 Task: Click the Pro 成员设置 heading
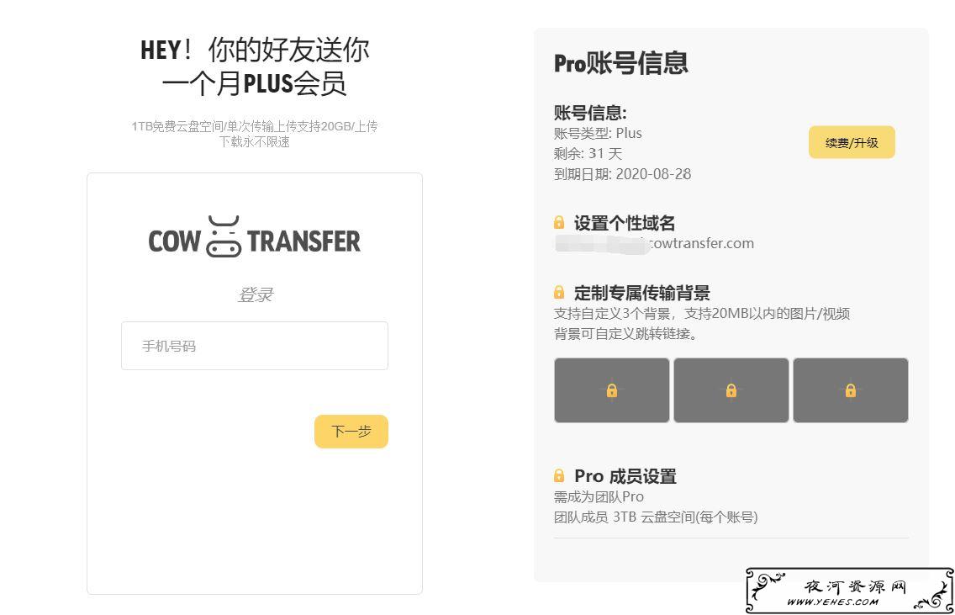pyautogui.click(x=625, y=476)
